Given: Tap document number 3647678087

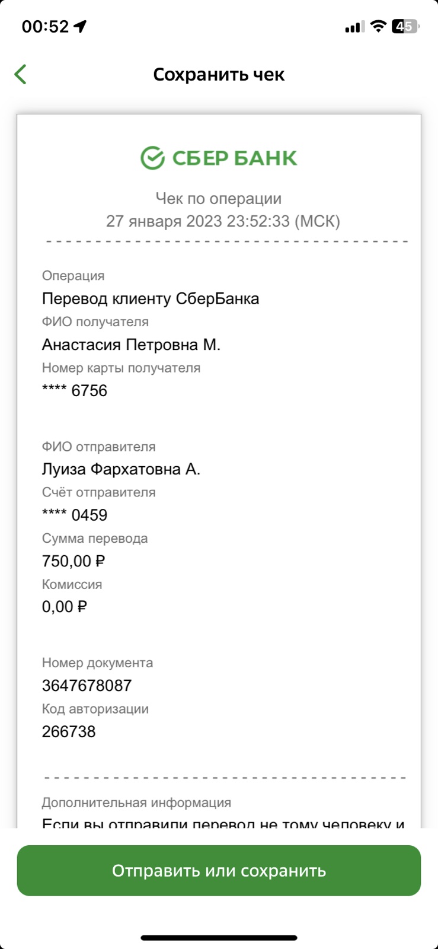Looking at the screenshot, I should (x=87, y=686).
